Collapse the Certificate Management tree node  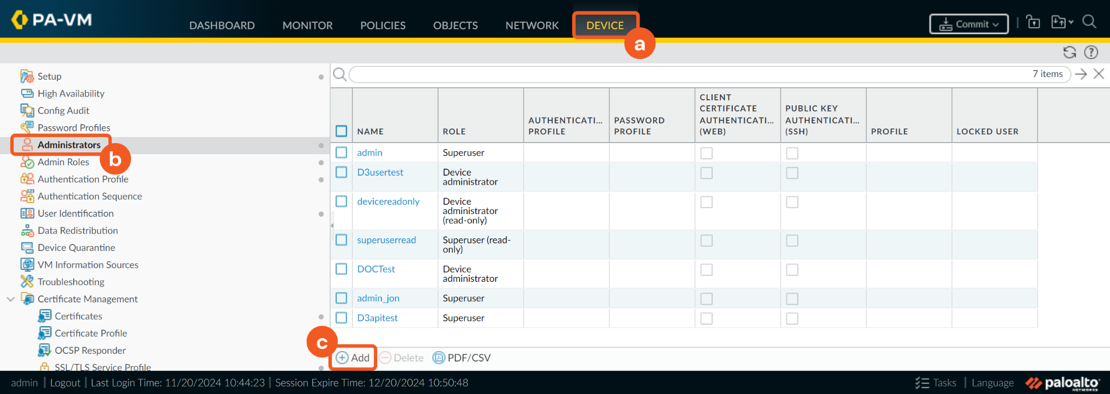(x=10, y=299)
